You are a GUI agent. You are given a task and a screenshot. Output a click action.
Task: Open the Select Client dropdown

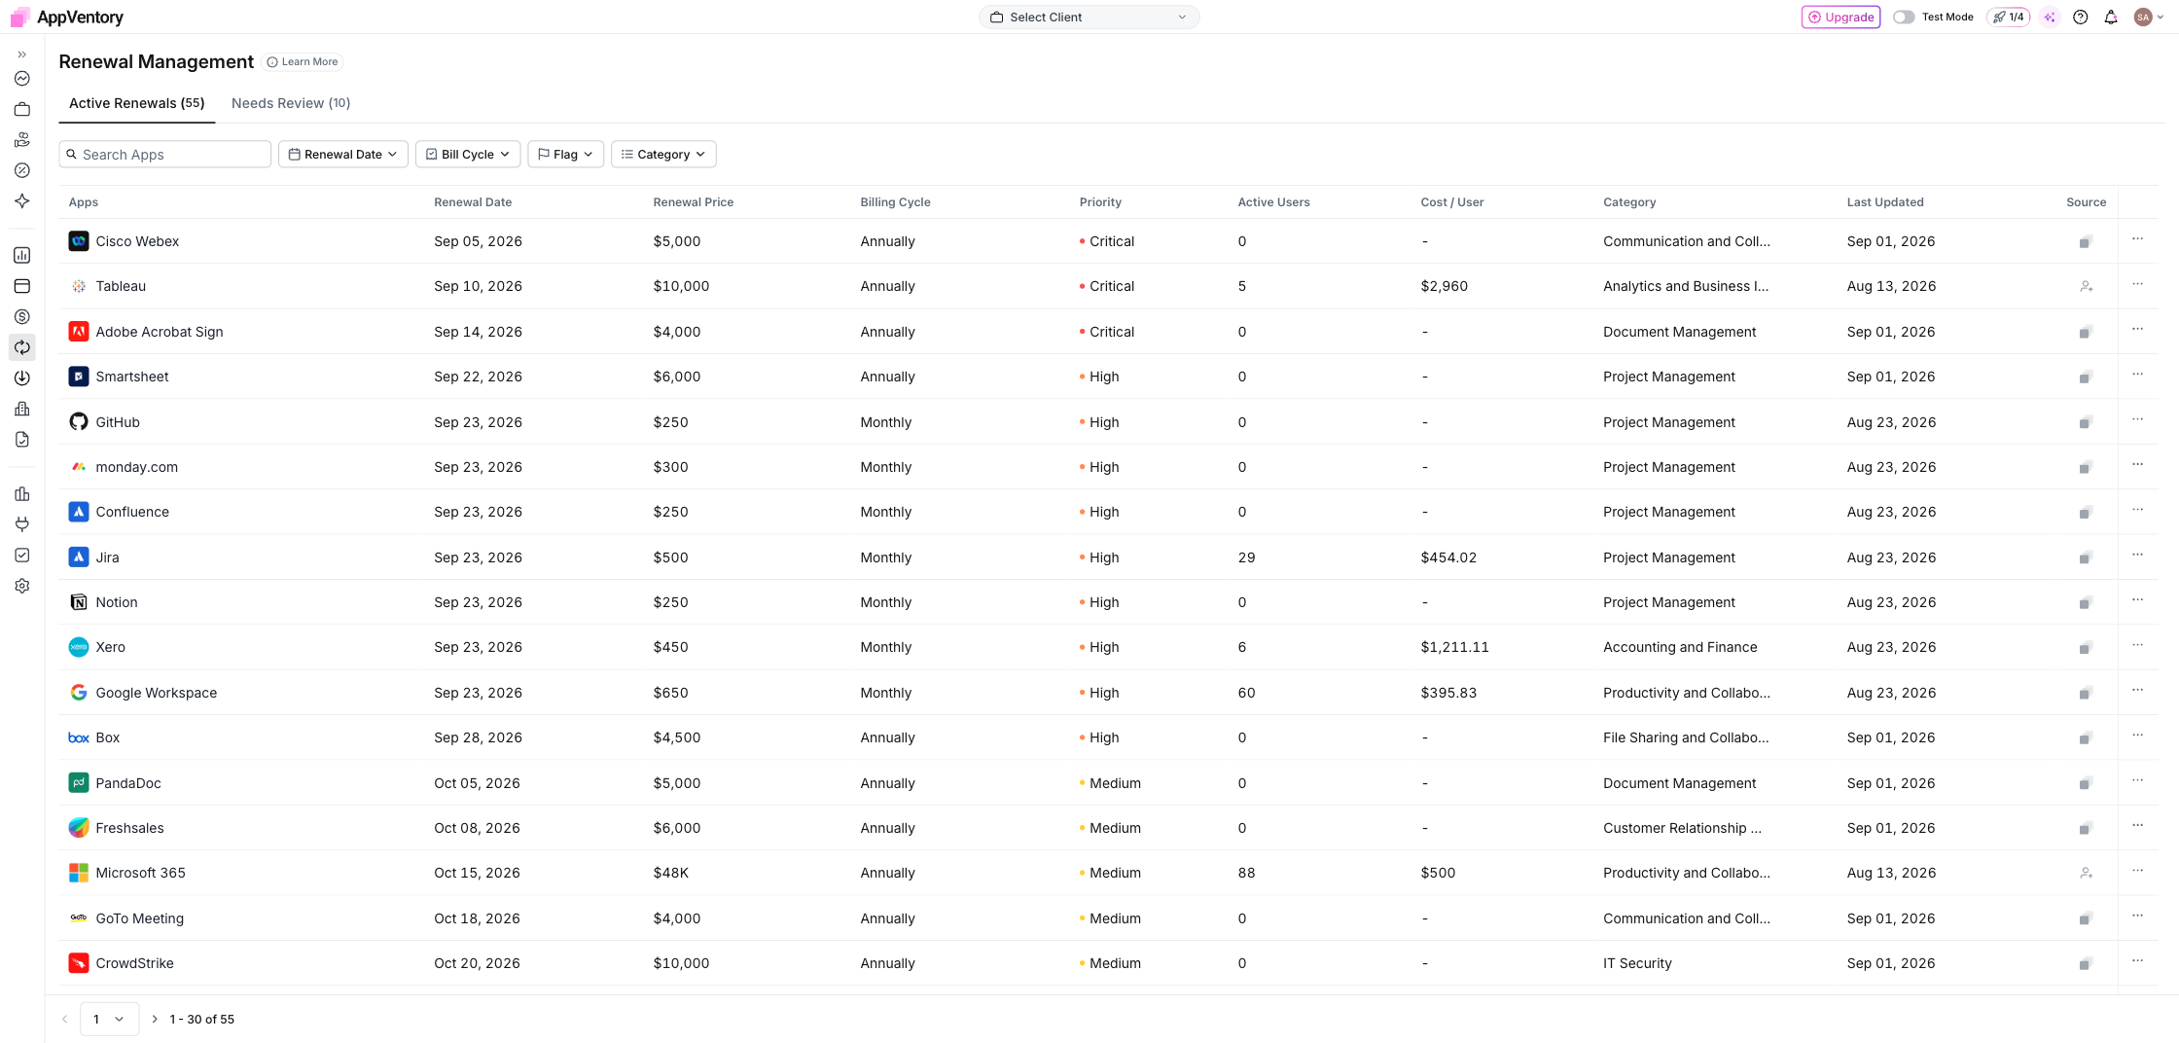tap(1089, 17)
